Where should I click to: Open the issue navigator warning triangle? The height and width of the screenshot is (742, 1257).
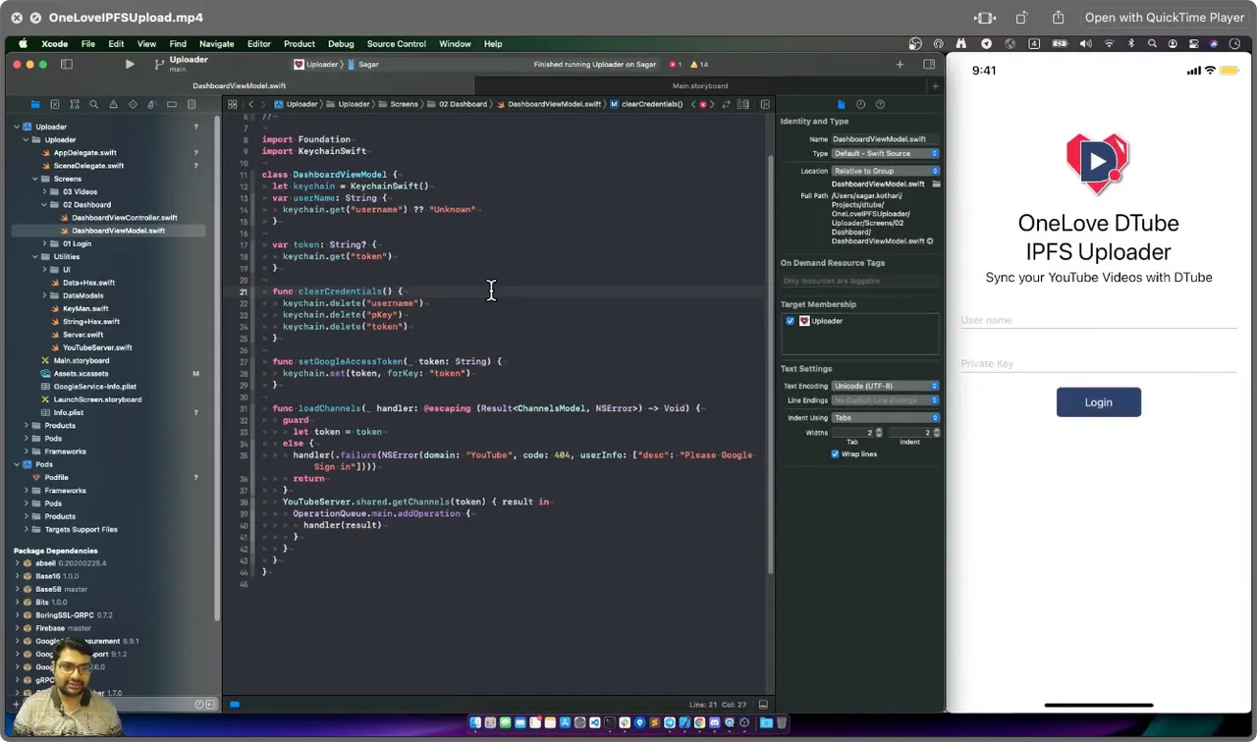113,104
